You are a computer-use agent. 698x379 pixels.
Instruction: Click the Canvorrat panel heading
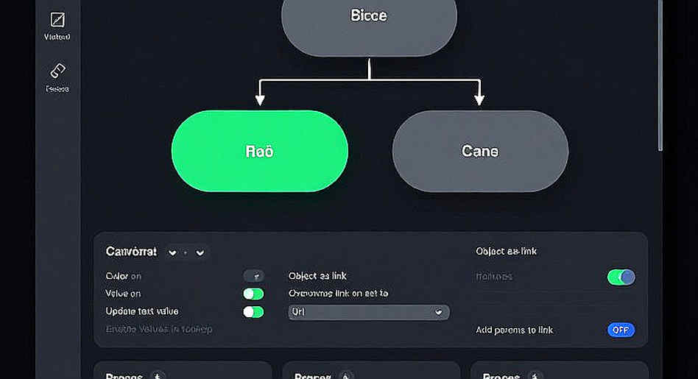(x=131, y=252)
